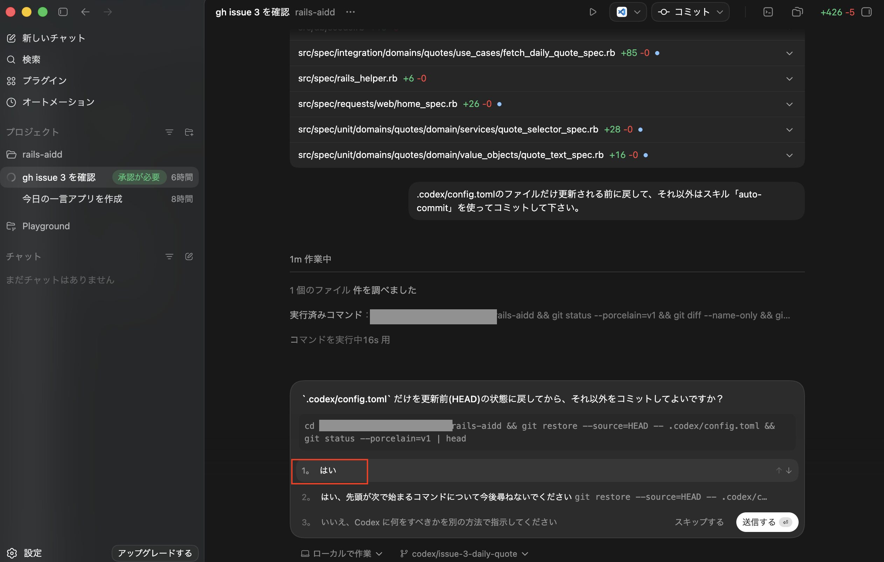Open 今日の一言アプリを作成 chat thread
Image resolution: width=884 pixels, height=562 pixels.
coord(72,199)
